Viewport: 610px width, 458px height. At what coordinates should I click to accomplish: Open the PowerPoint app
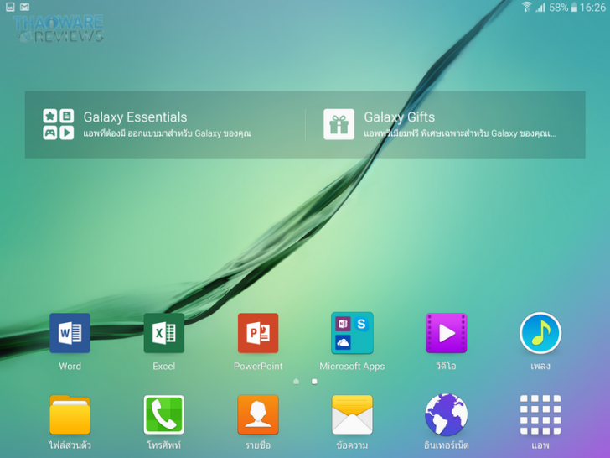[258, 333]
